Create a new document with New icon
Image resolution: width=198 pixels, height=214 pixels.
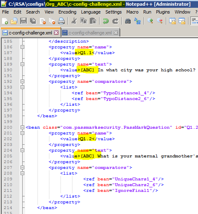click(x=5, y=21)
